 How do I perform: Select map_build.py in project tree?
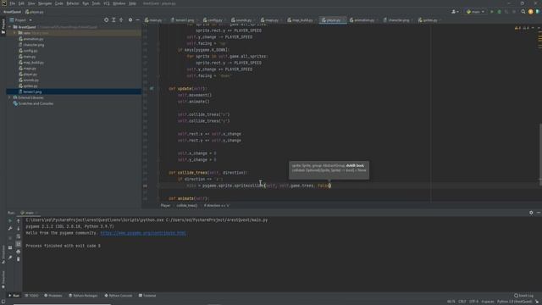[x=33, y=63]
